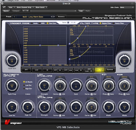Click the link icon left of View

coord(4,7)
